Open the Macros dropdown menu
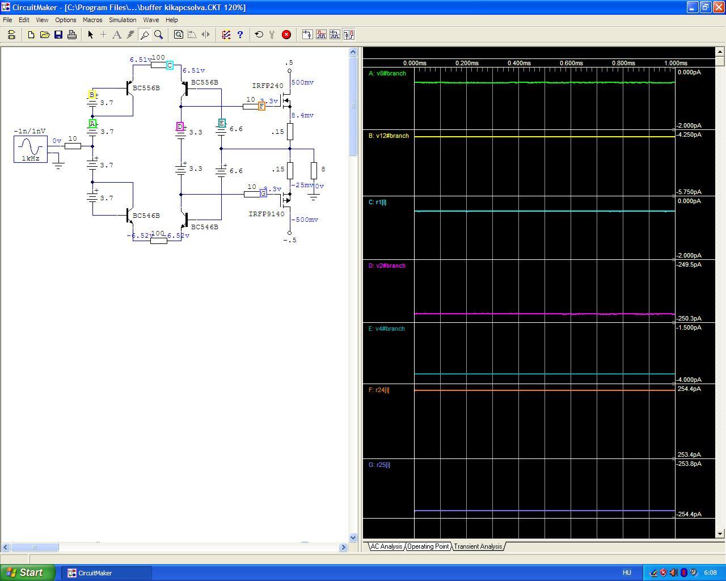726x581 pixels. pyautogui.click(x=92, y=20)
